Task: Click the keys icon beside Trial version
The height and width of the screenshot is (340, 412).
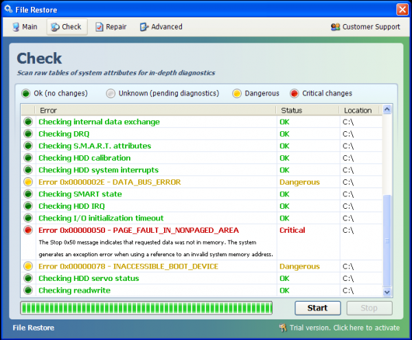Action: (283, 328)
